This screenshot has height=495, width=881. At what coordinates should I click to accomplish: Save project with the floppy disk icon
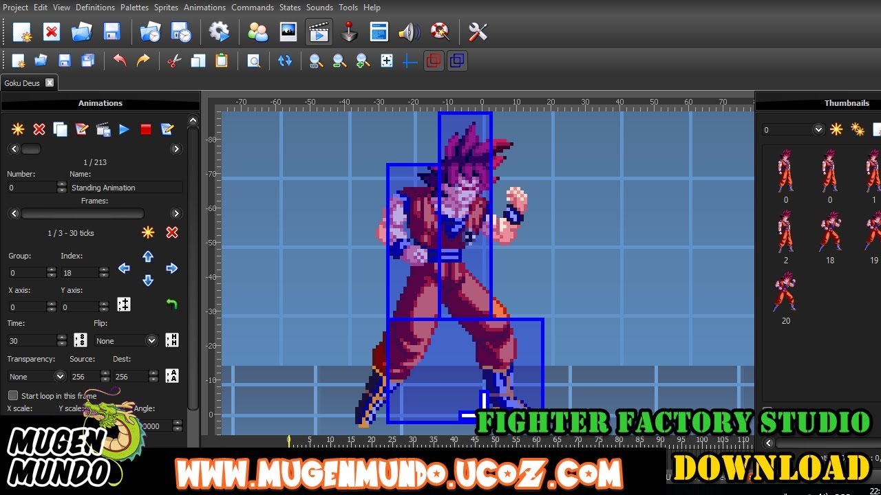coord(112,32)
